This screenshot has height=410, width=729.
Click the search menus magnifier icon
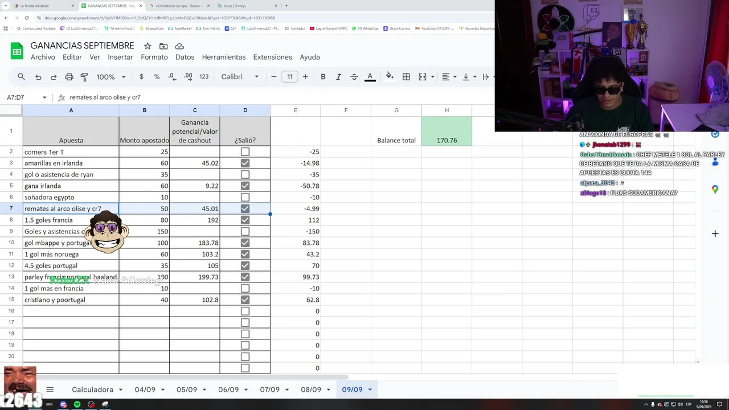pyautogui.click(x=21, y=77)
